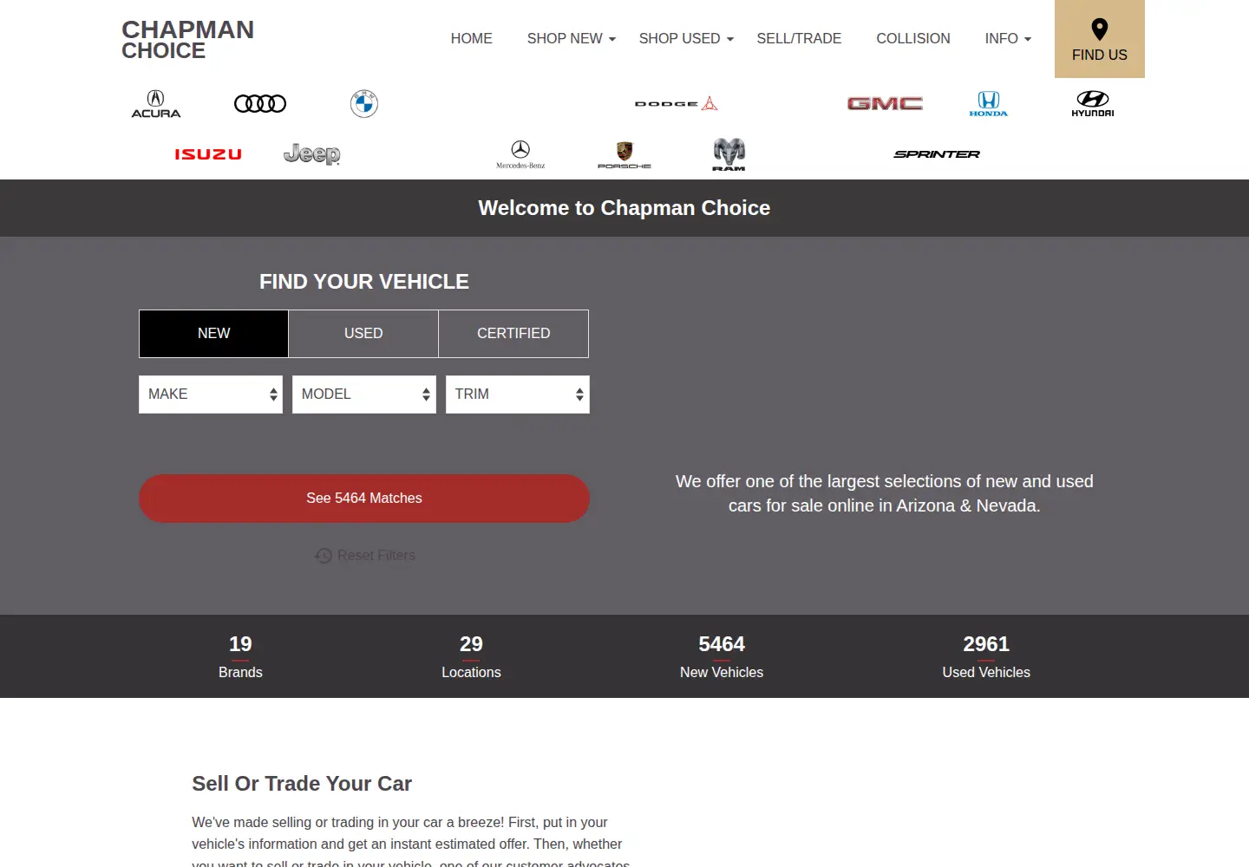
Task: Select the NEW vehicle tab
Action: 214,334
